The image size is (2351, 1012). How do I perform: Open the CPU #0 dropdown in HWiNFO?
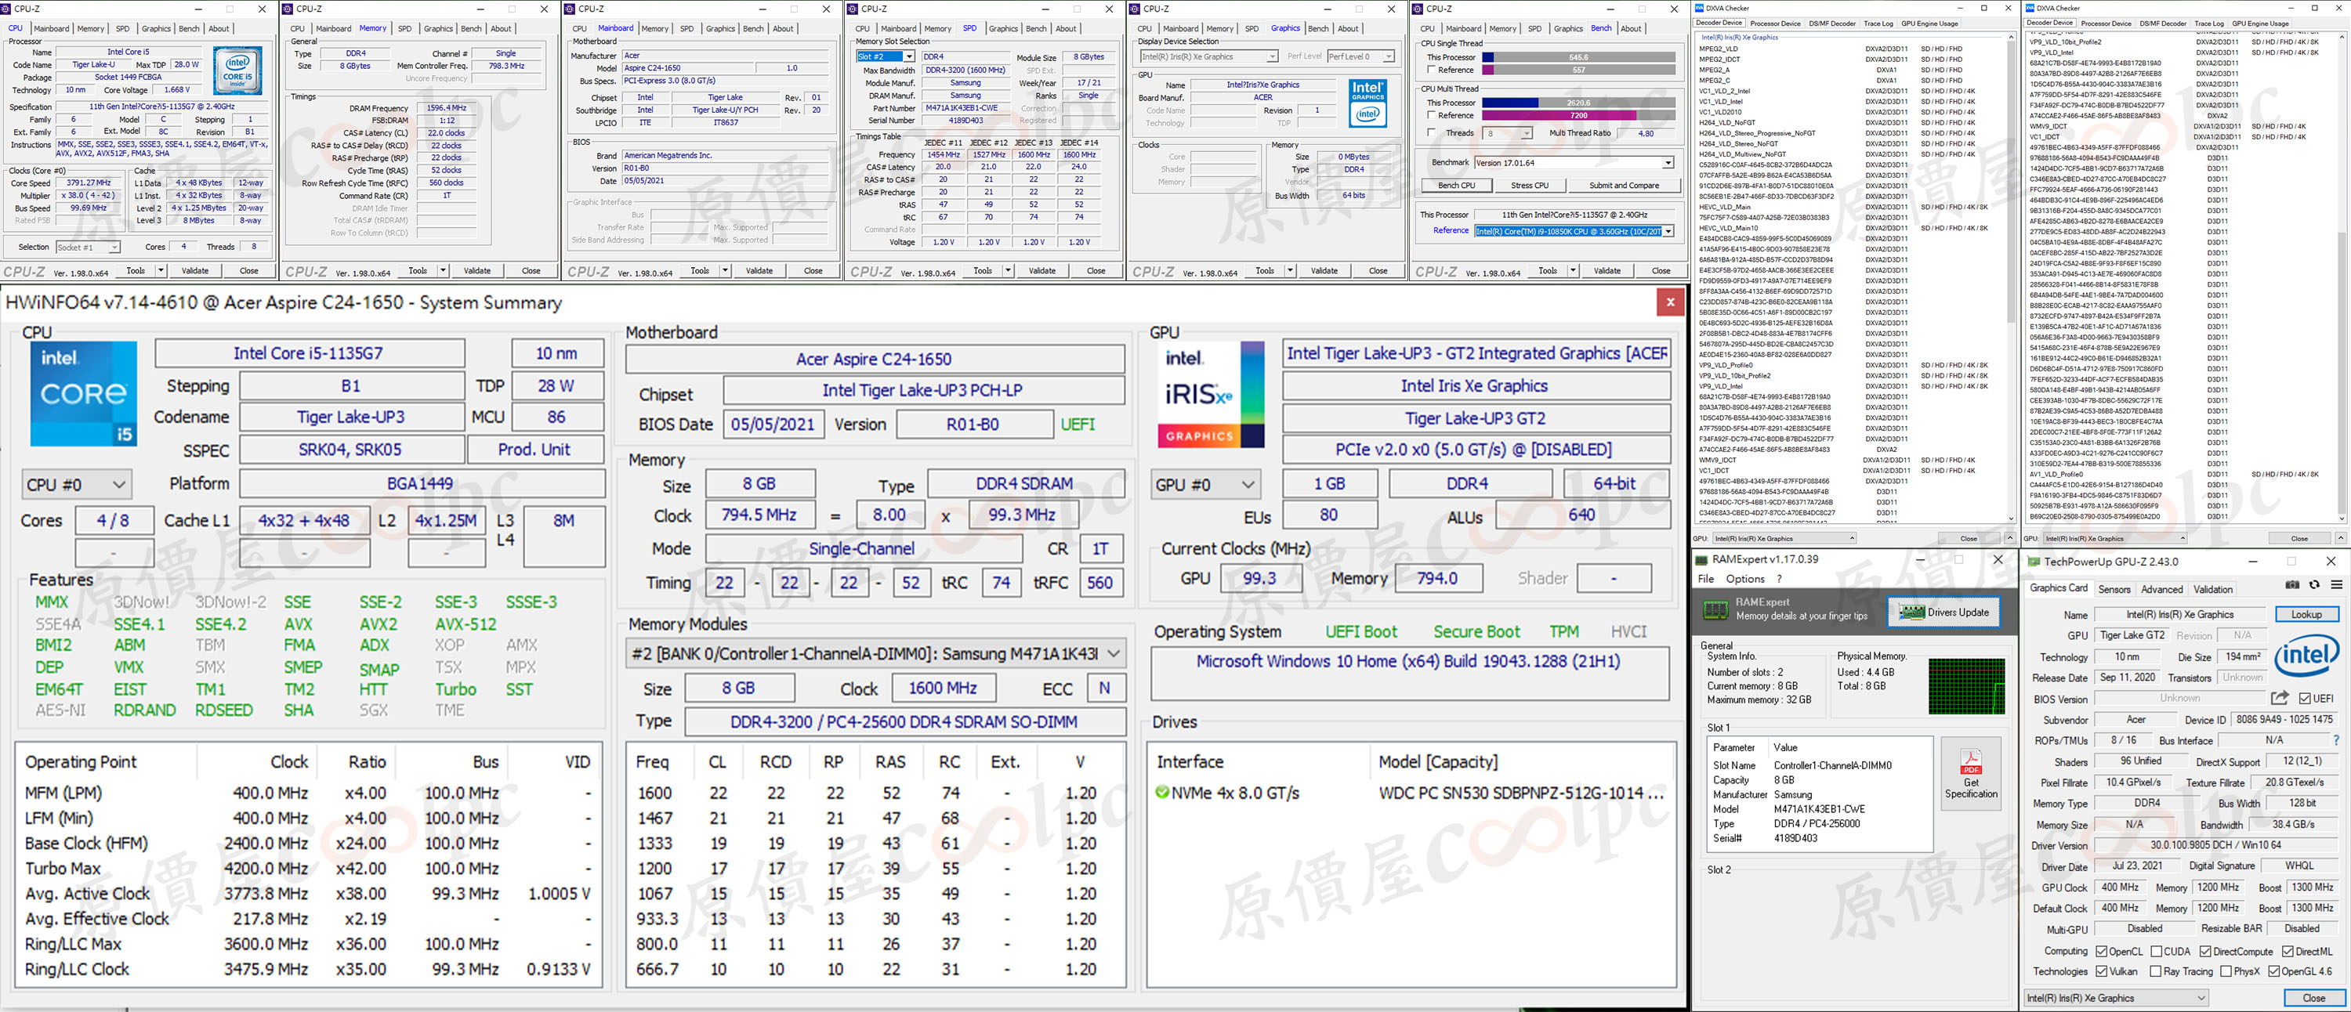(x=76, y=483)
